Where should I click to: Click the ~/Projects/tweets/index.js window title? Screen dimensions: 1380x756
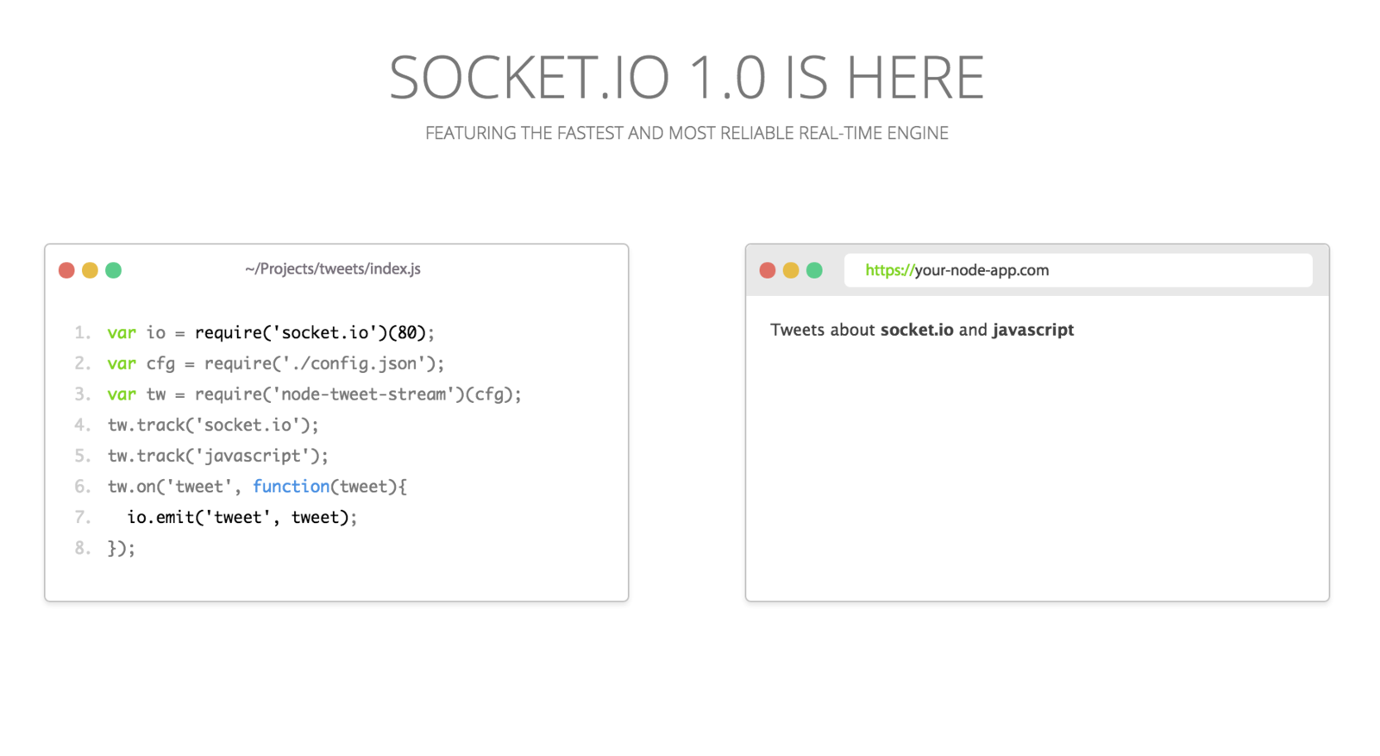[x=333, y=269]
